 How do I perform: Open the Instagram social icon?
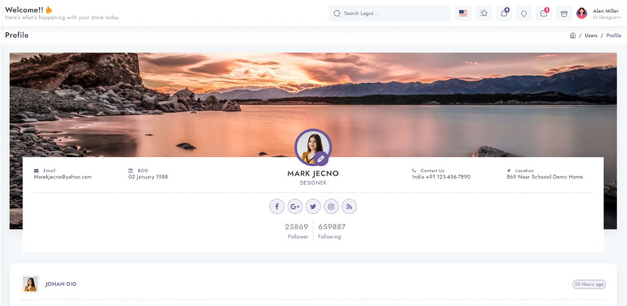point(331,207)
